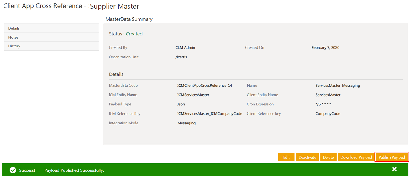Click the Delete button
This screenshot has height=180, width=412.
[x=328, y=157]
